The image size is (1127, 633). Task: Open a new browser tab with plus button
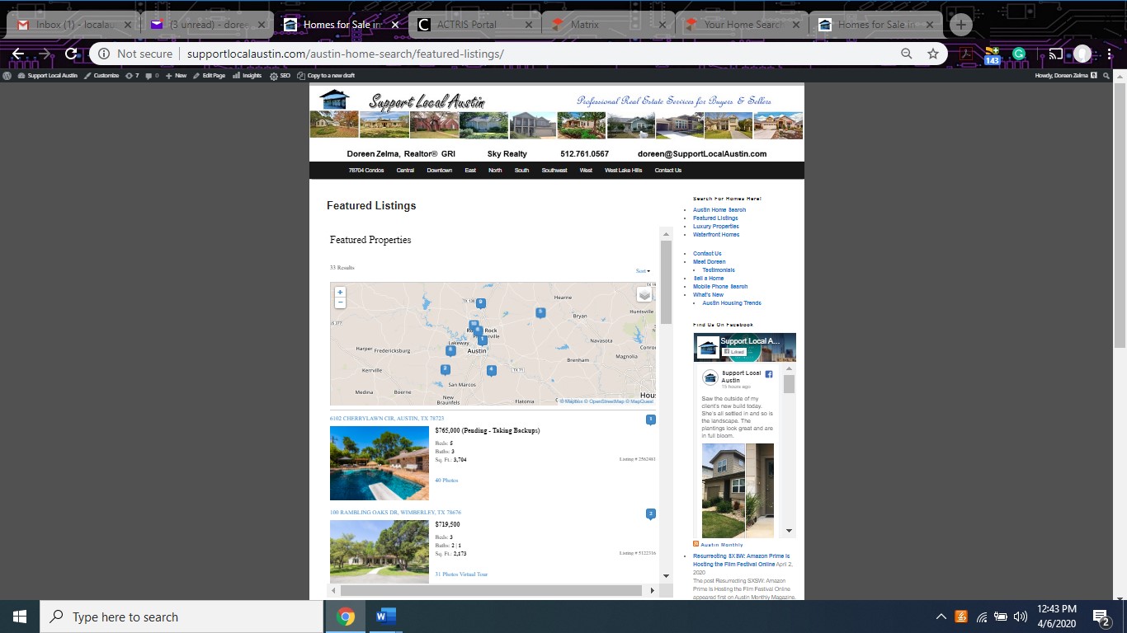coord(960,25)
